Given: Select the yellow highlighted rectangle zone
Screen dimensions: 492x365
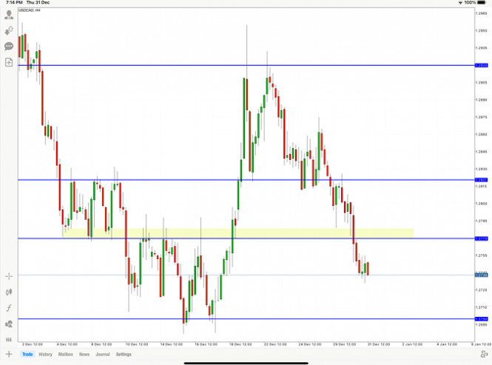Looking at the screenshot, I should (238, 233).
